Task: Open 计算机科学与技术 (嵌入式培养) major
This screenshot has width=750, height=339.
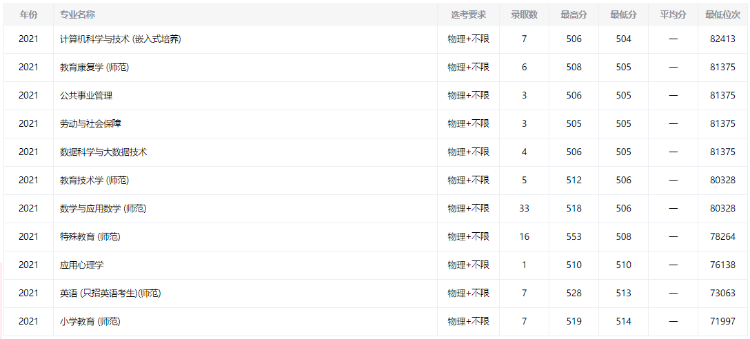Action: [121, 39]
